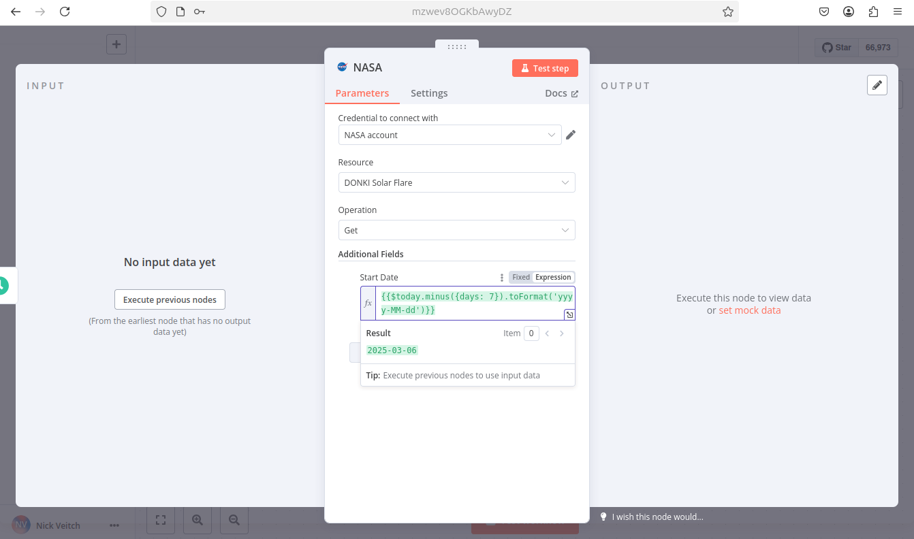Click the Nick Veitch user name
The width and height of the screenshot is (914, 539).
click(58, 525)
